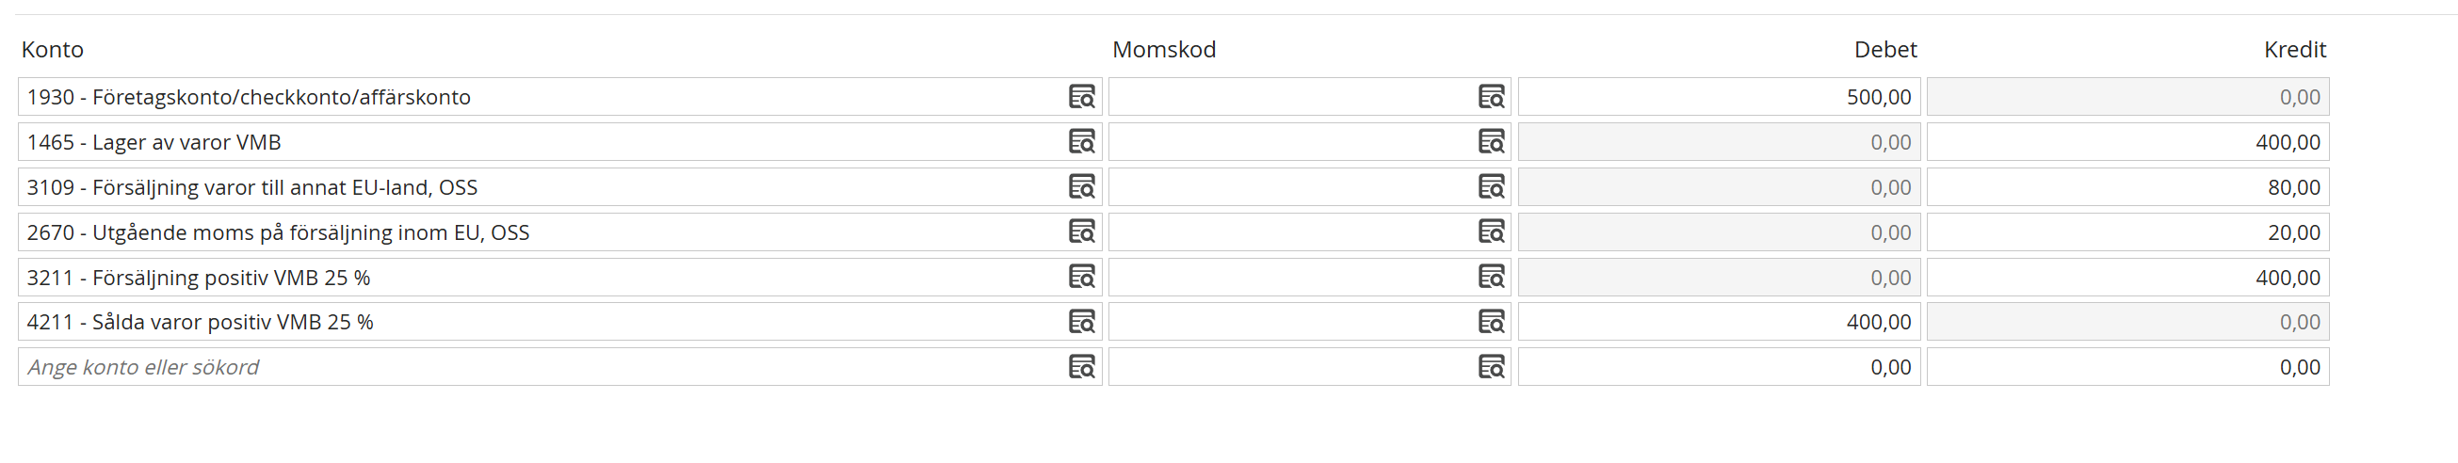Viewport: 2458px width, 463px height.
Task: Open account search icon on 2670 row
Action: [1081, 231]
